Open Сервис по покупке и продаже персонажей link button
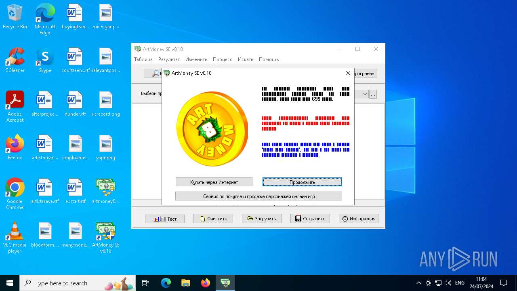 (259, 196)
